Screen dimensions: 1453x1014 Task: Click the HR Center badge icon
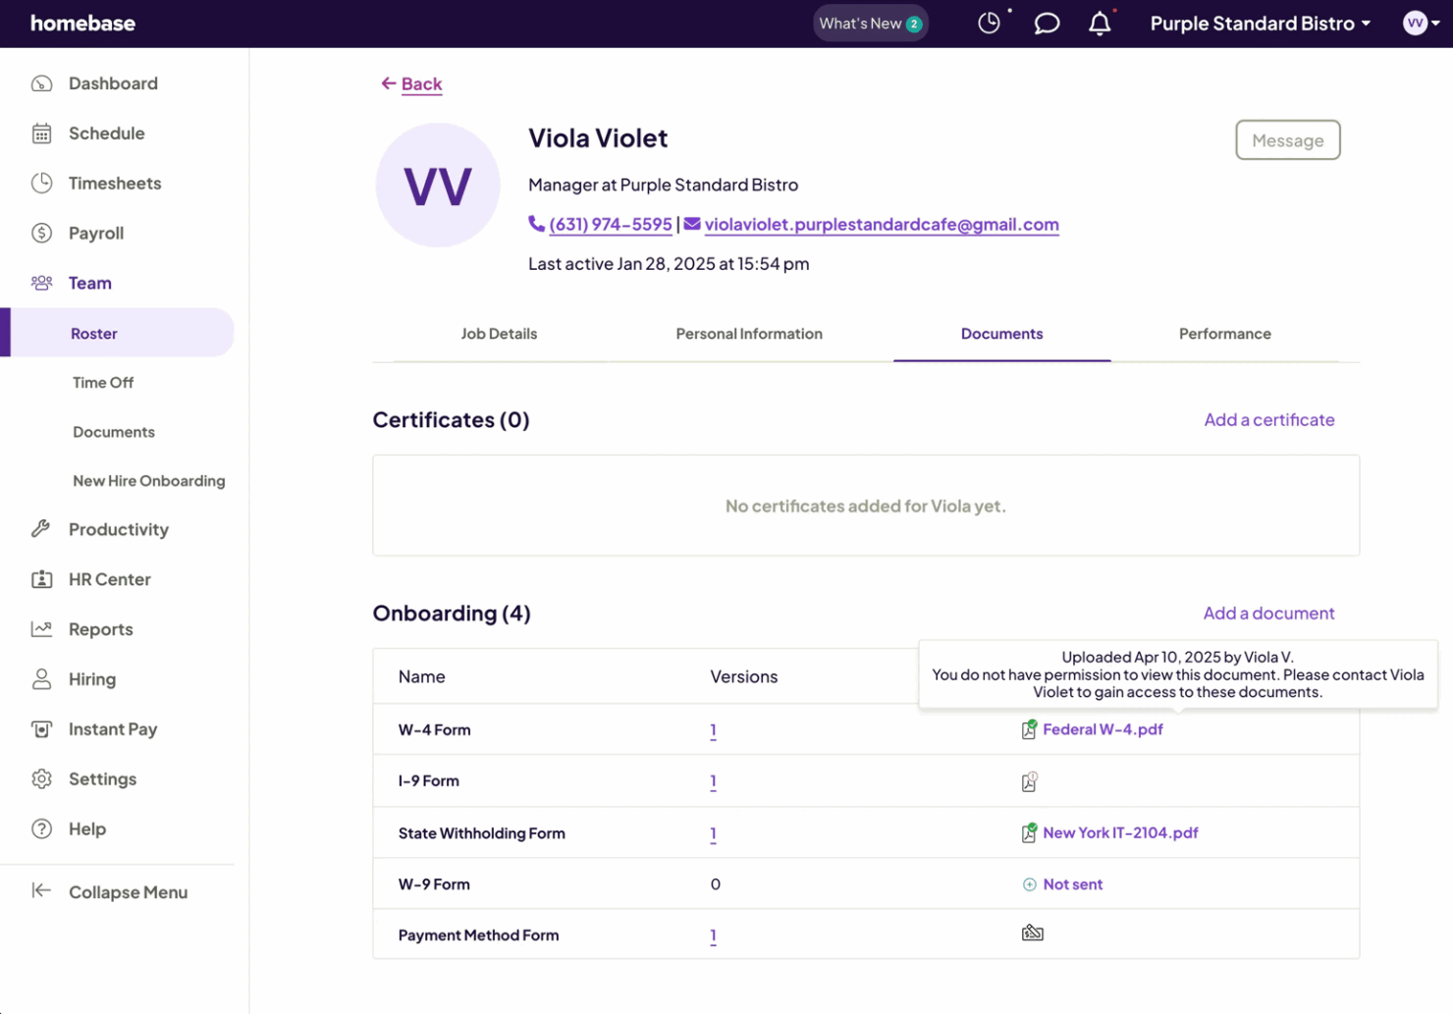click(x=41, y=579)
